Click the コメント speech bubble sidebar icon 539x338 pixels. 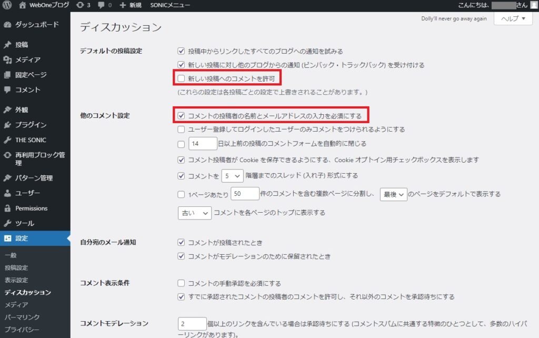(x=7, y=90)
